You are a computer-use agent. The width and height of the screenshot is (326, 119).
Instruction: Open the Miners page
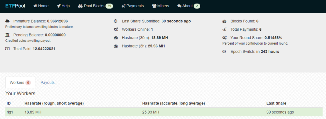[x=160, y=6]
